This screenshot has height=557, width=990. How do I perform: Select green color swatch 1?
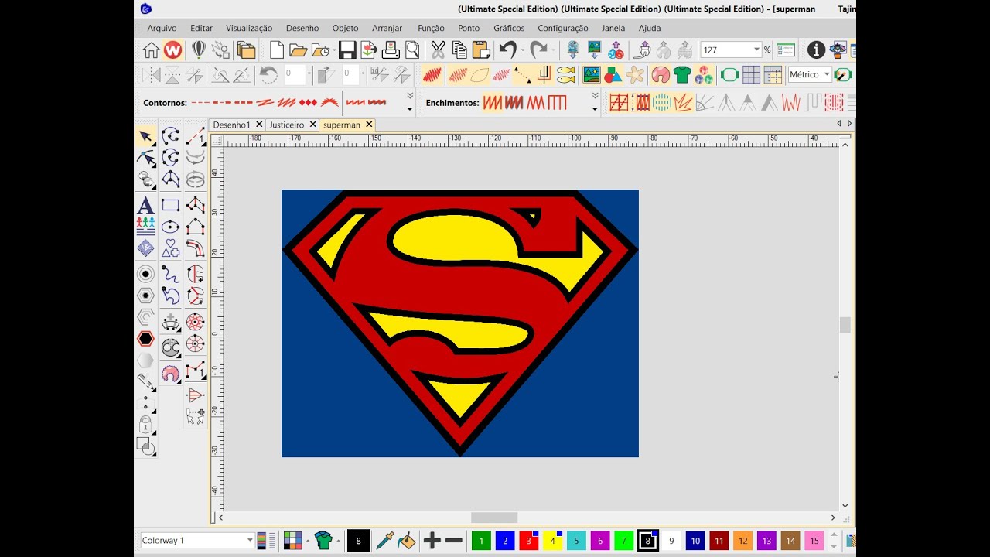tap(481, 541)
